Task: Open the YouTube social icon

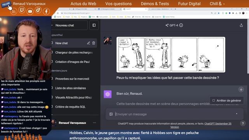Action: tap(30, 11)
